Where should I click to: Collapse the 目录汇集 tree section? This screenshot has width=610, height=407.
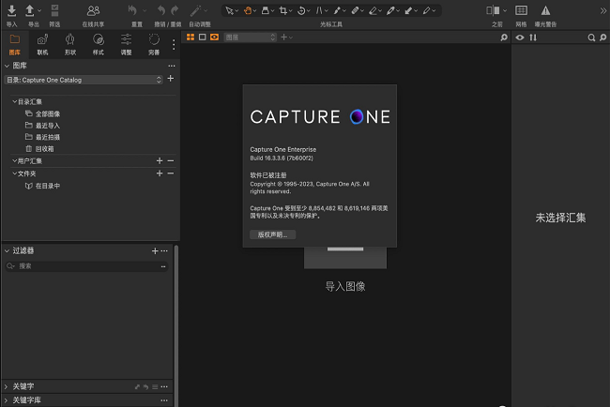14,101
